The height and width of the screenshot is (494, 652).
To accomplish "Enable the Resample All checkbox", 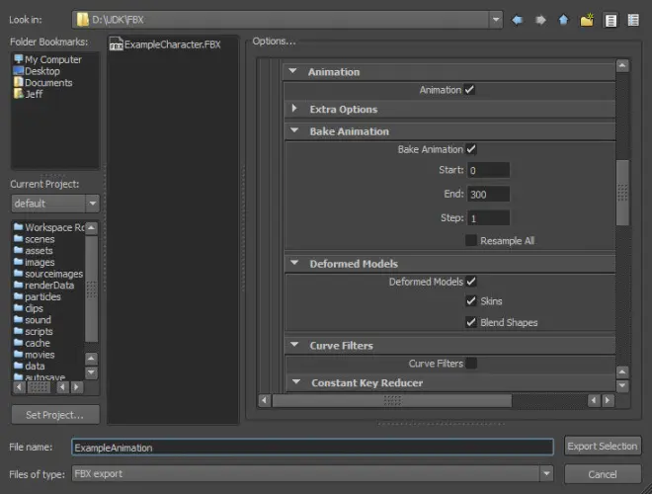I will pos(471,240).
